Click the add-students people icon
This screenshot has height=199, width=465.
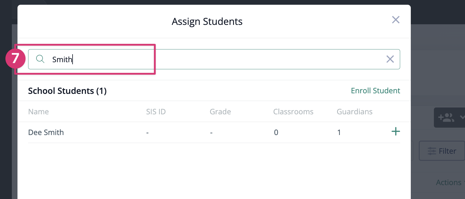pos(446,118)
